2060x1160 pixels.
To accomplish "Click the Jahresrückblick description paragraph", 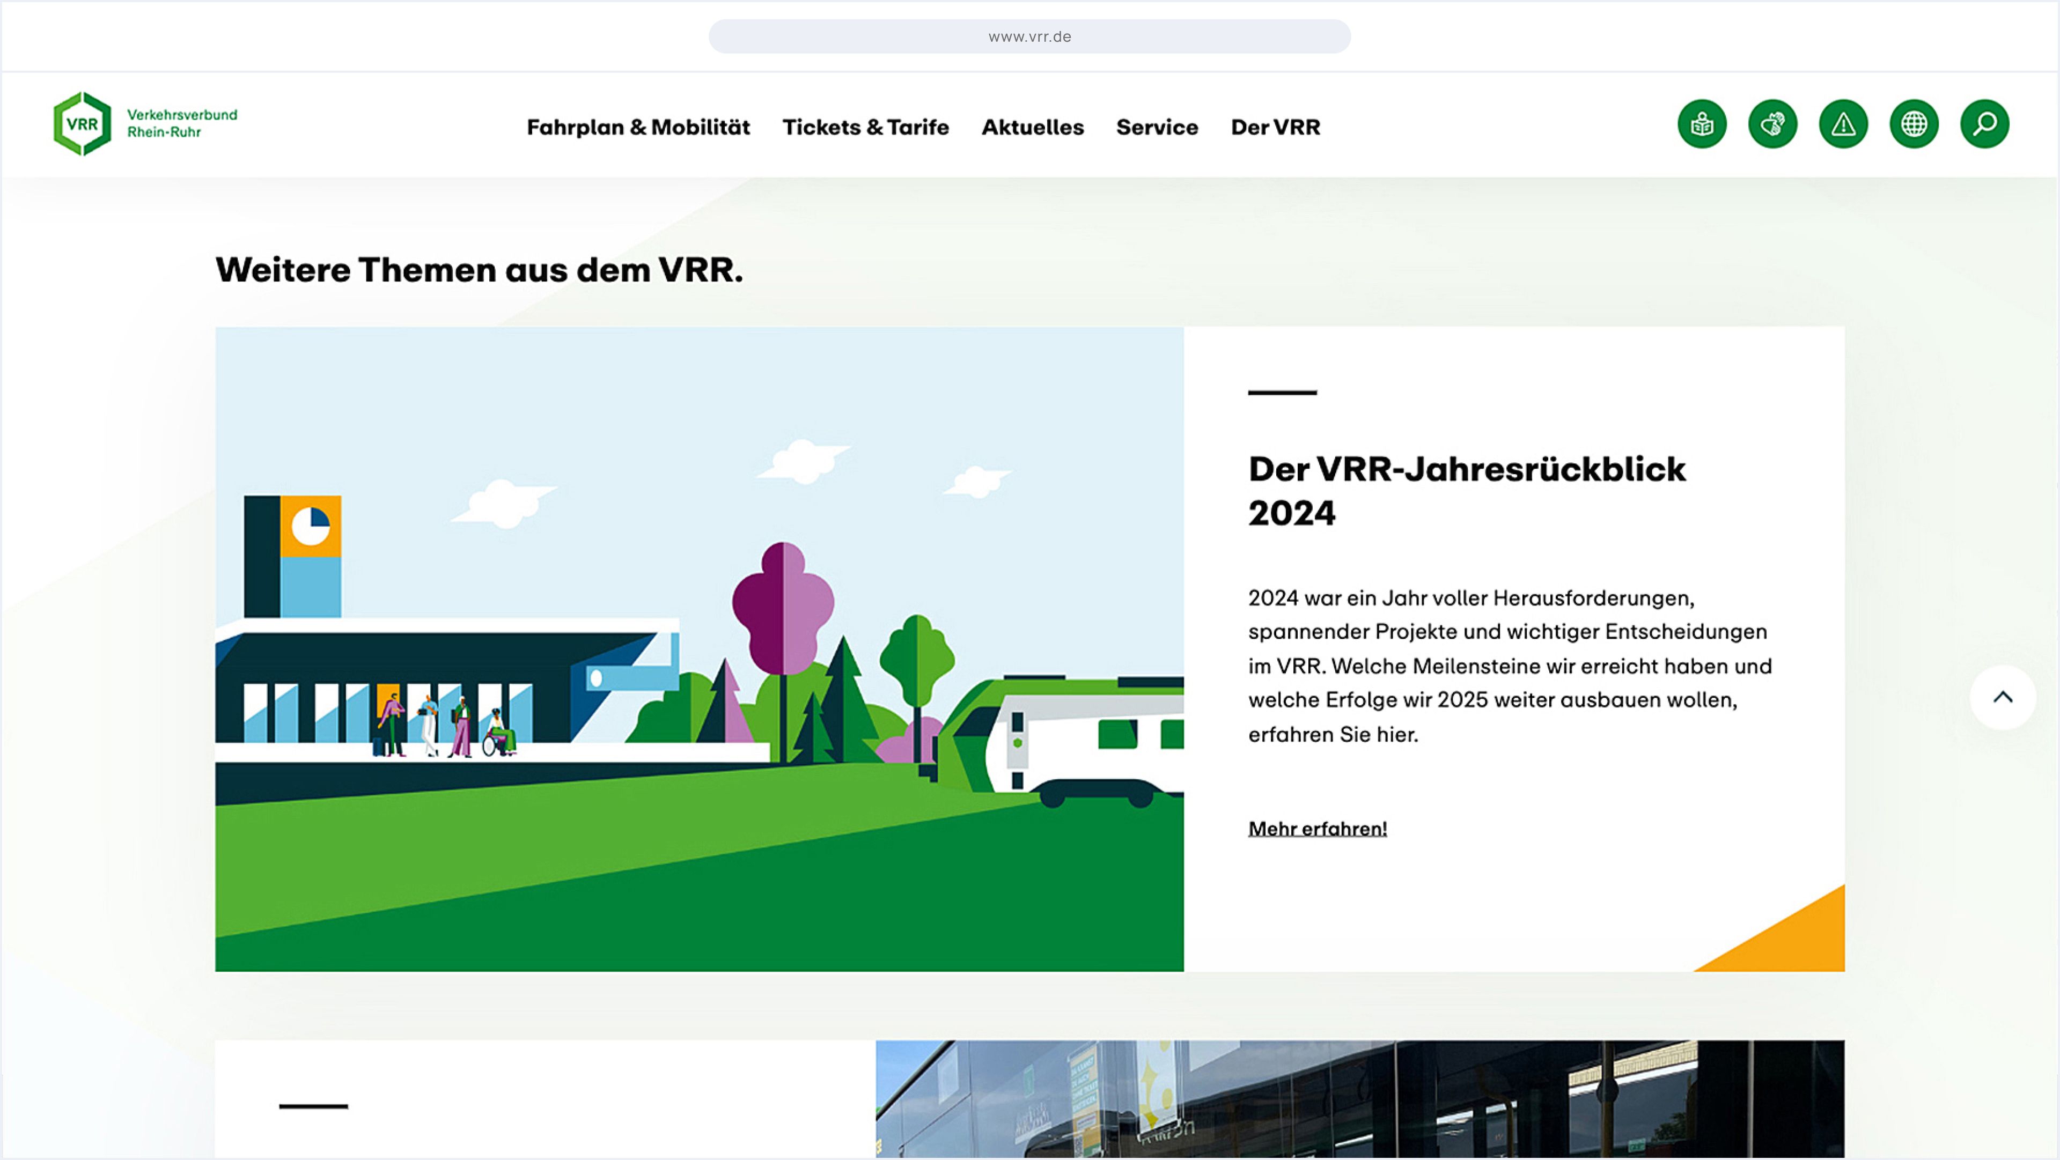I will (x=1510, y=665).
